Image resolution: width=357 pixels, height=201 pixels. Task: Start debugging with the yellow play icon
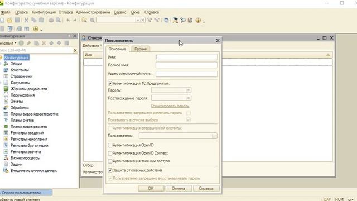pyautogui.click(x=36, y=28)
